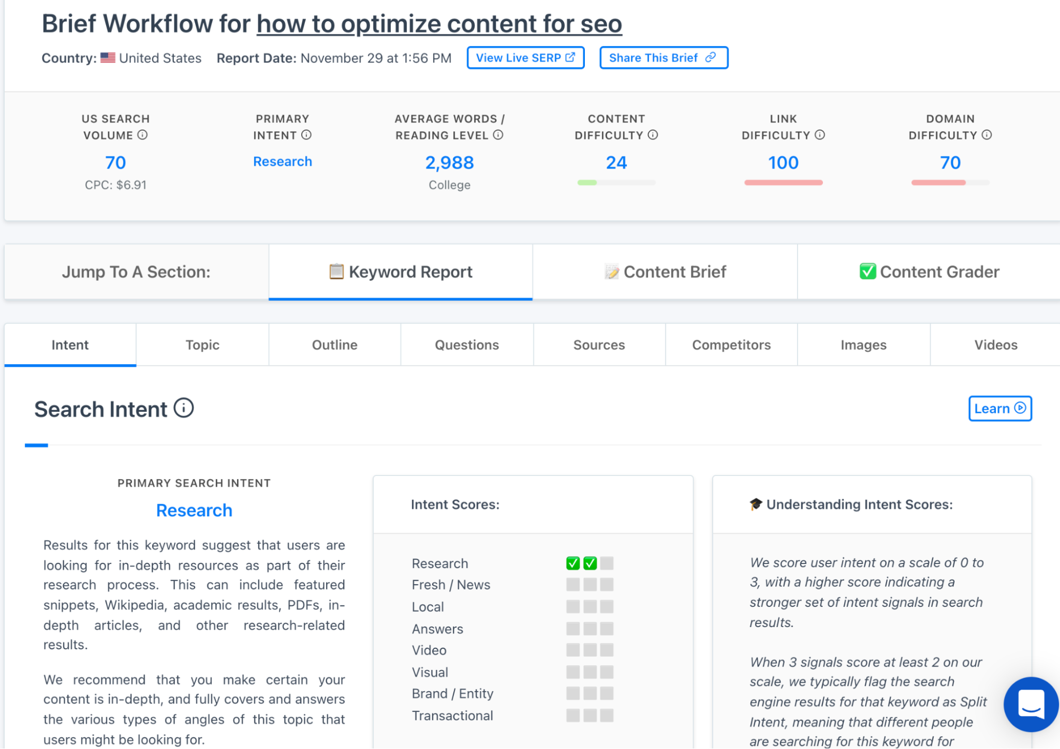The height and width of the screenshot is (749, 1060).
Task: Click Share This Brief button
Action: tap(663, 58)
